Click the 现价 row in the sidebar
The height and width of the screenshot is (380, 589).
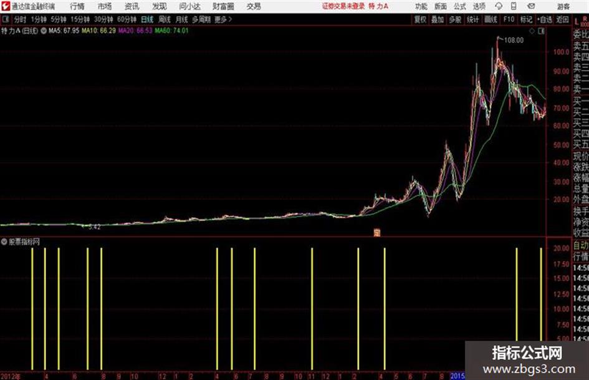pyautogui.click(x=581, y=156)
